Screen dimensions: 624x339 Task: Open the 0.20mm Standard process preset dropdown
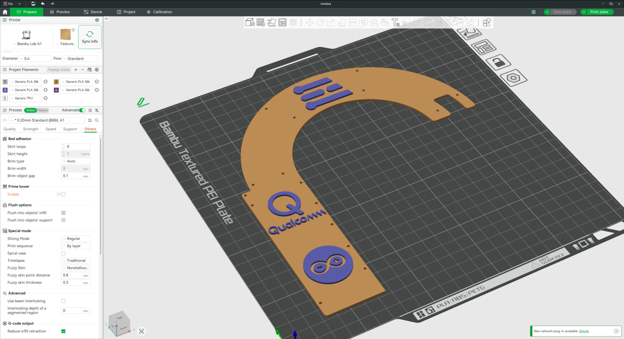tap(47, 120)
